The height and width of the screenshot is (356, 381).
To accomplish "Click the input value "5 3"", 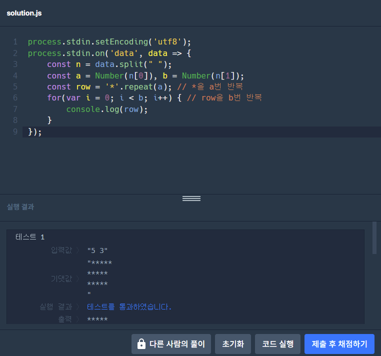I will [x=97, y=250].
